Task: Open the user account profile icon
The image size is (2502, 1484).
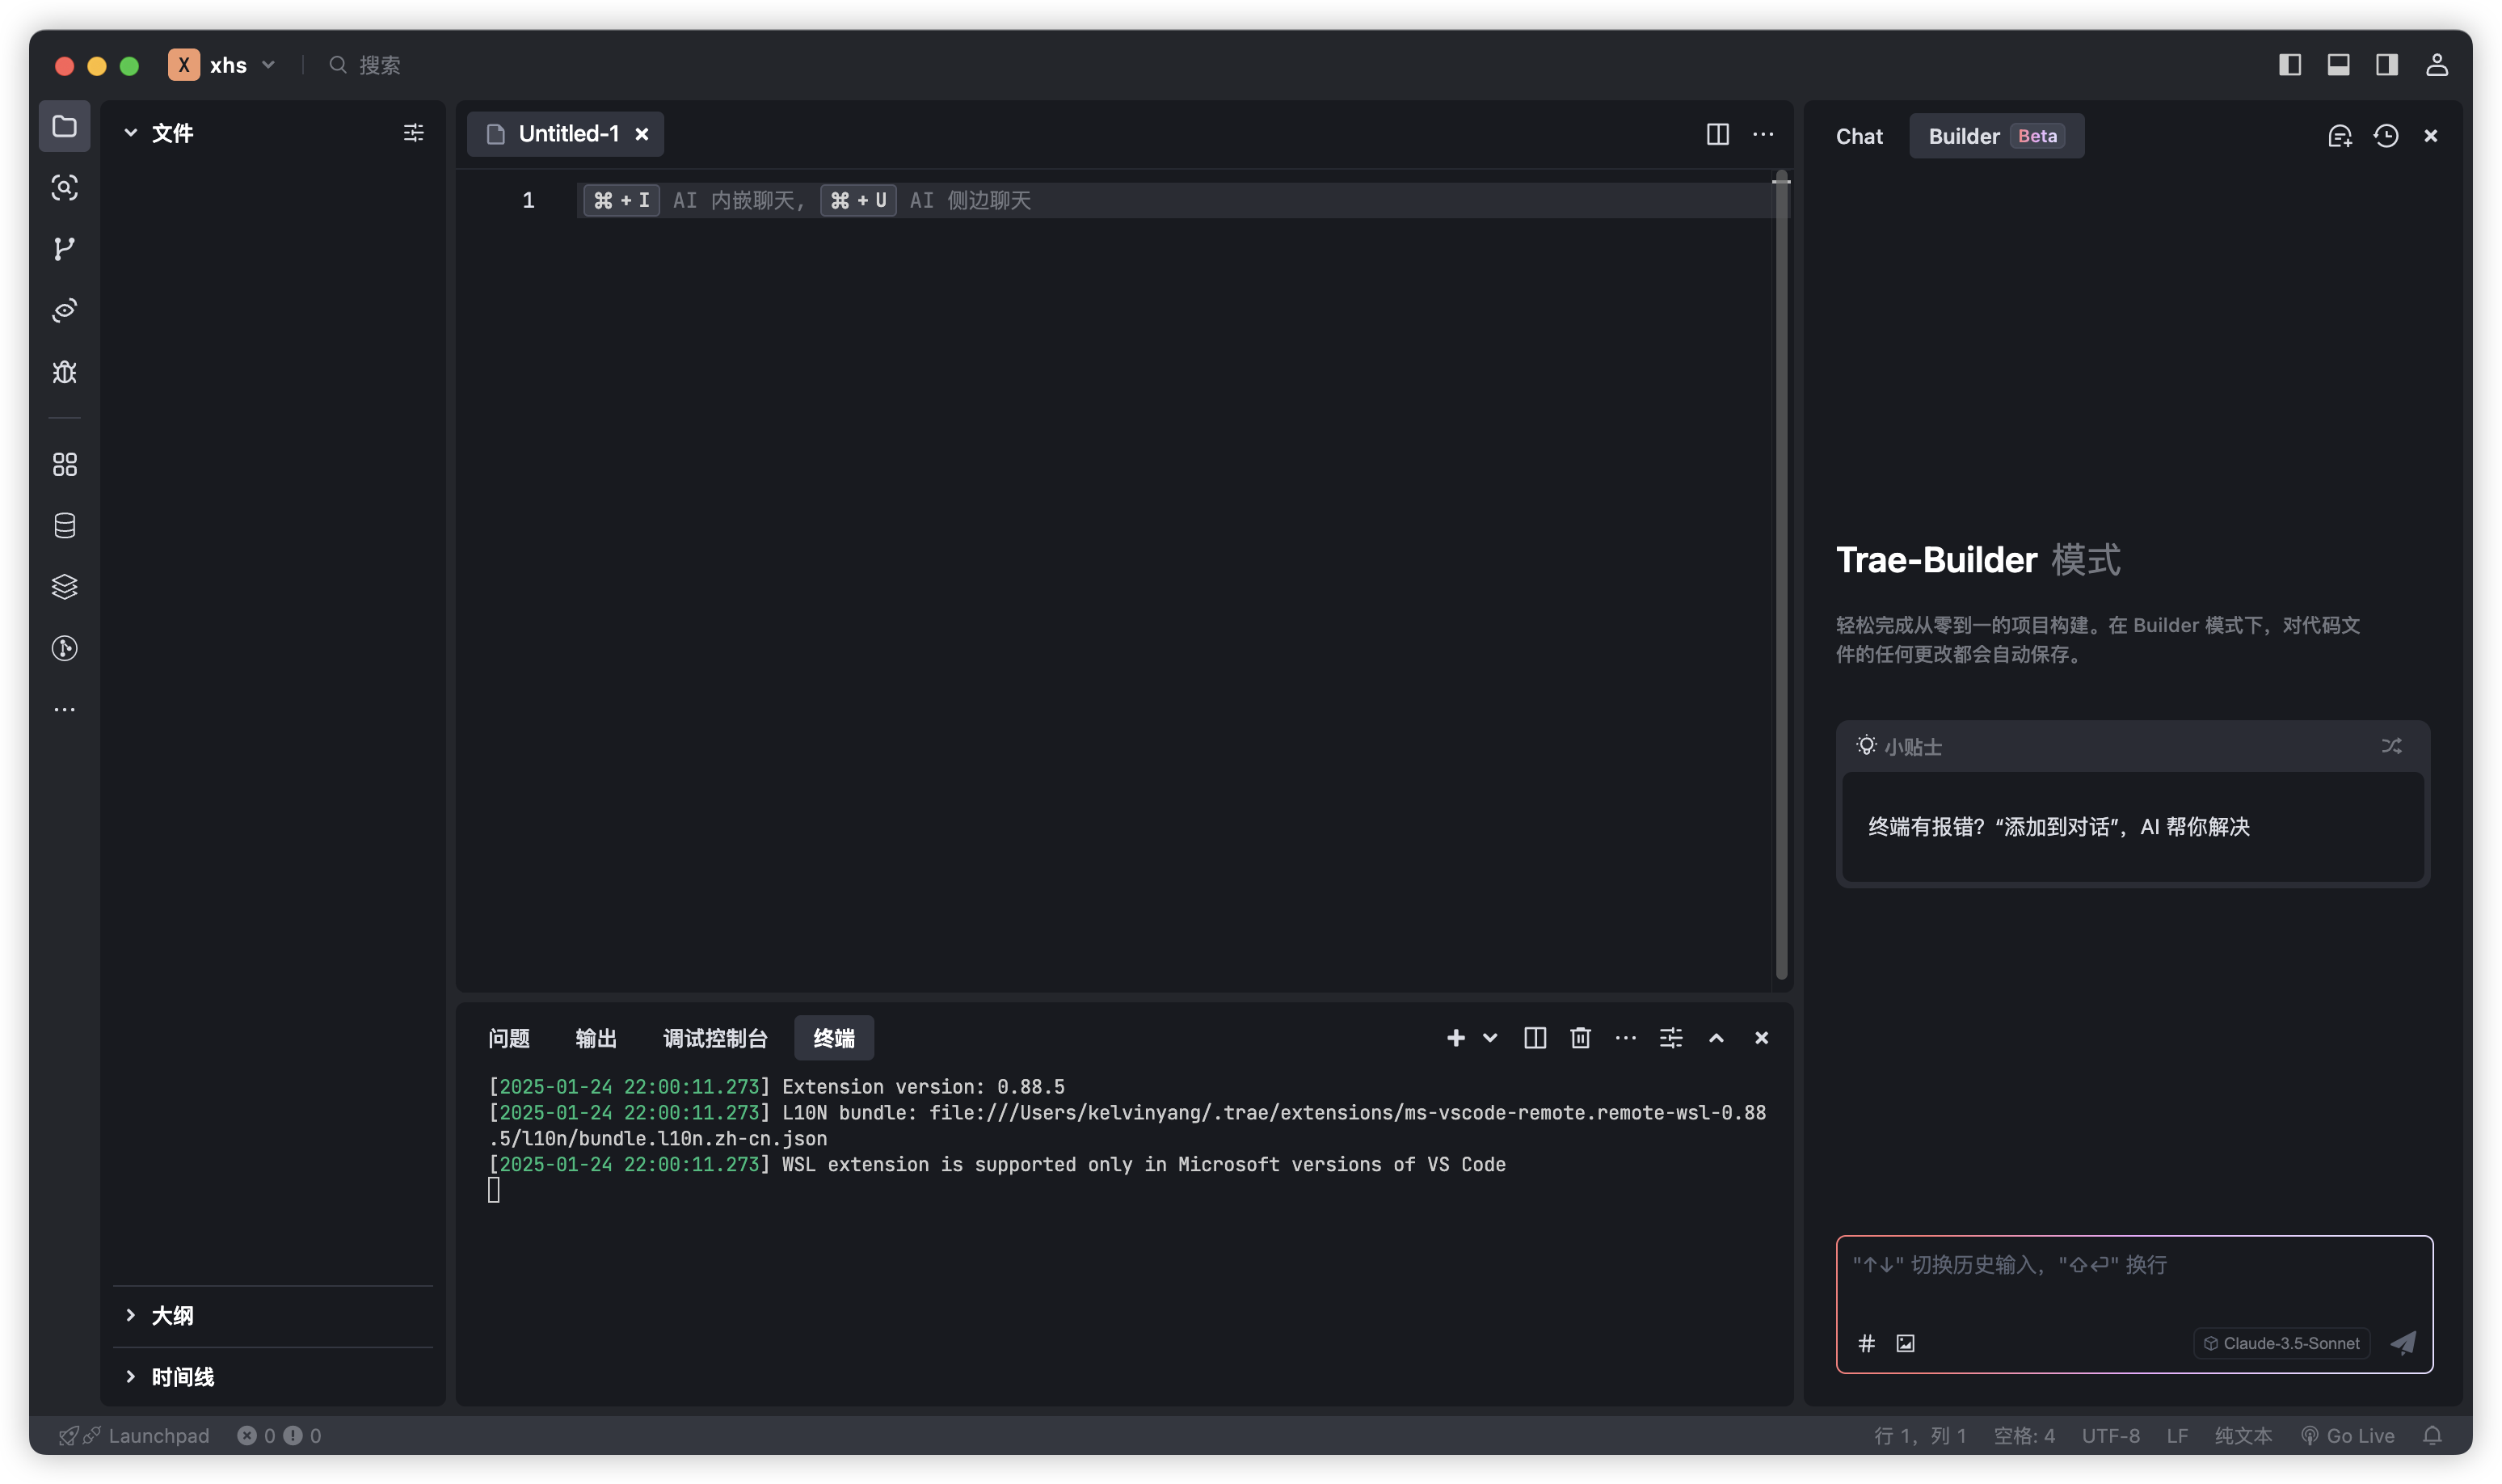Action: pos(2437,65)
